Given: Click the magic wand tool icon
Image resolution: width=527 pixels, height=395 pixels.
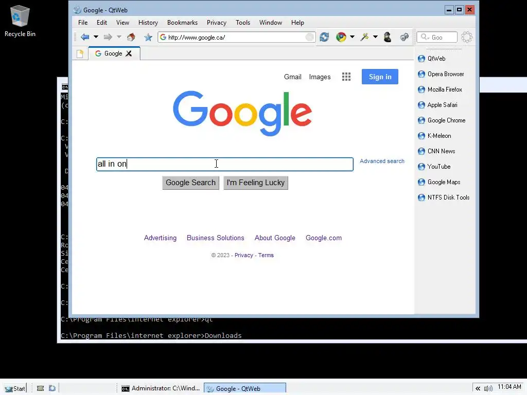Looking at the screenshot, I should 364,37.
